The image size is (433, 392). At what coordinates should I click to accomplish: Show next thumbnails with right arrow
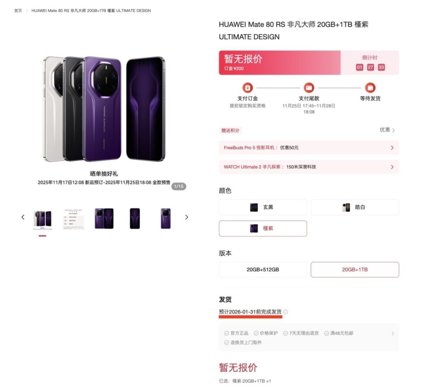(x=186, y=217)
